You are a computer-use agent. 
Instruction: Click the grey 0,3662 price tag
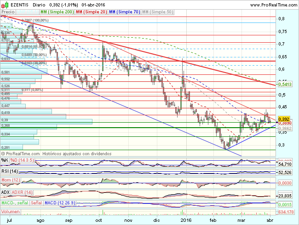click(x=285, y=128)
